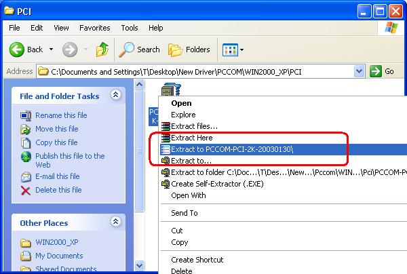Screen dimensions: 407x274
Task: Click the address bar folder icon
Action: coord(43,71)
